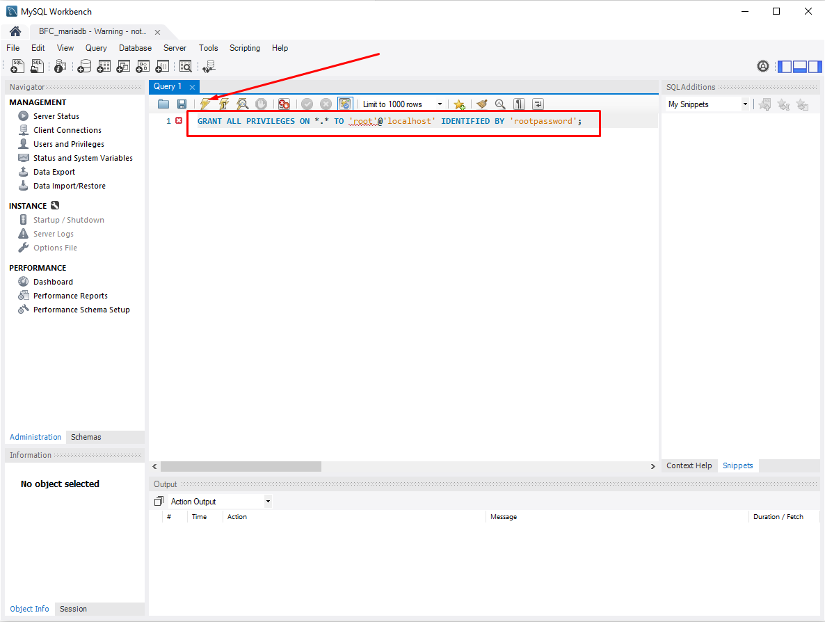This screenshot has height=622, width=825.
Task: Switch to the Administration tab
Action: tap(35, 437)
